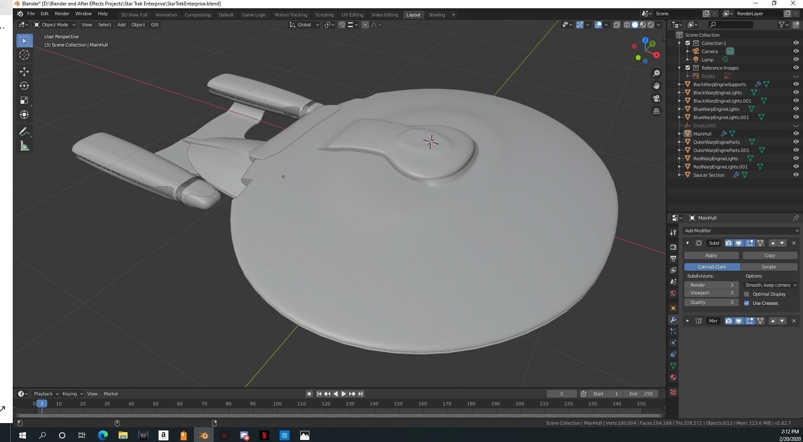Expand the Mirror modifier panel

(687, 321)
